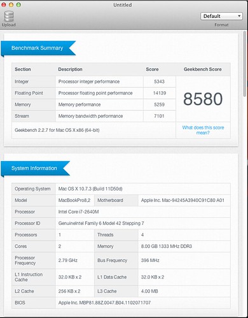Click the Floating Point score 14139
The image size is (248, 318).
pyautogui.click(x=160, y=93)
